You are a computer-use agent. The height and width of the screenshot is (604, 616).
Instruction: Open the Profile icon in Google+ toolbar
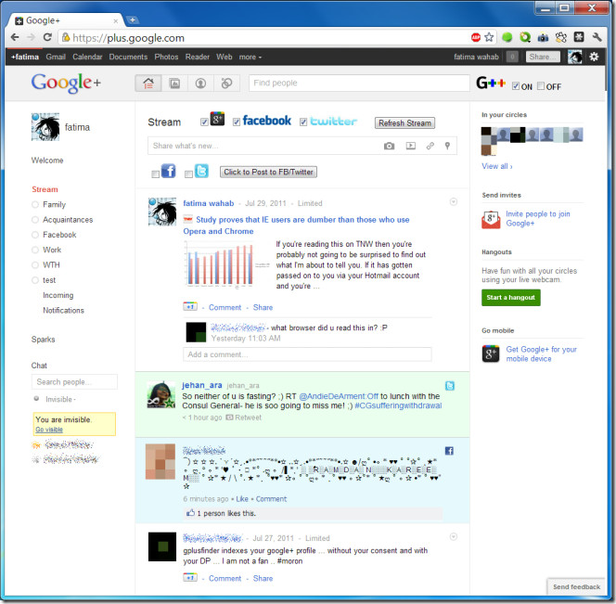coord(200,84)
